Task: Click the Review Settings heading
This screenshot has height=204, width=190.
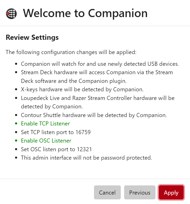Action: (32, 37)
